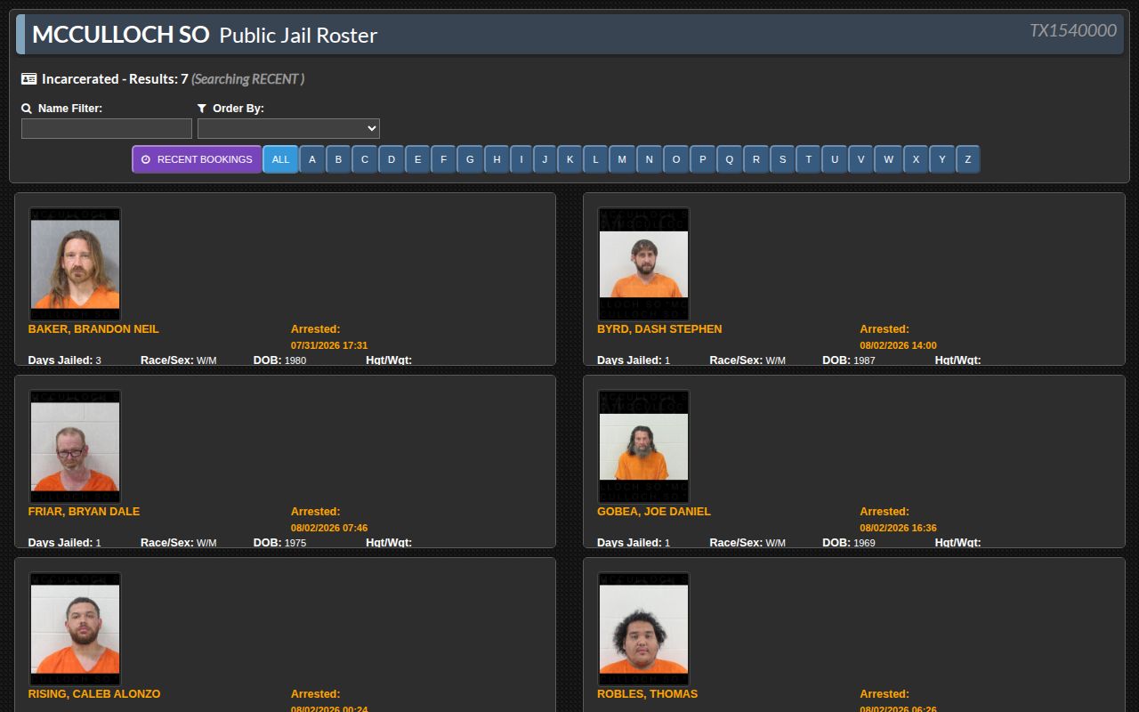Filter roster by letter A

312,159
